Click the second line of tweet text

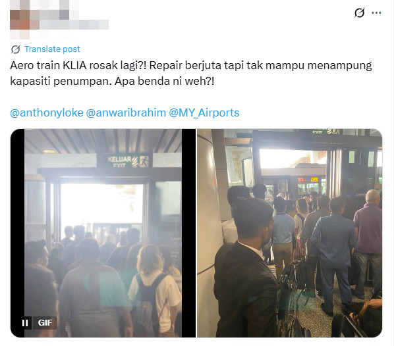click(x=112, y=82)
